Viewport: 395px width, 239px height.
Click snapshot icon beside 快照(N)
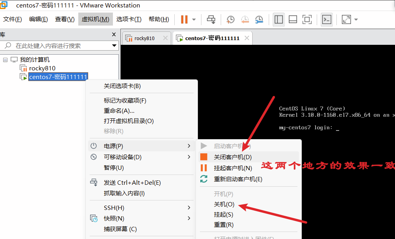[x=94, y=219]
